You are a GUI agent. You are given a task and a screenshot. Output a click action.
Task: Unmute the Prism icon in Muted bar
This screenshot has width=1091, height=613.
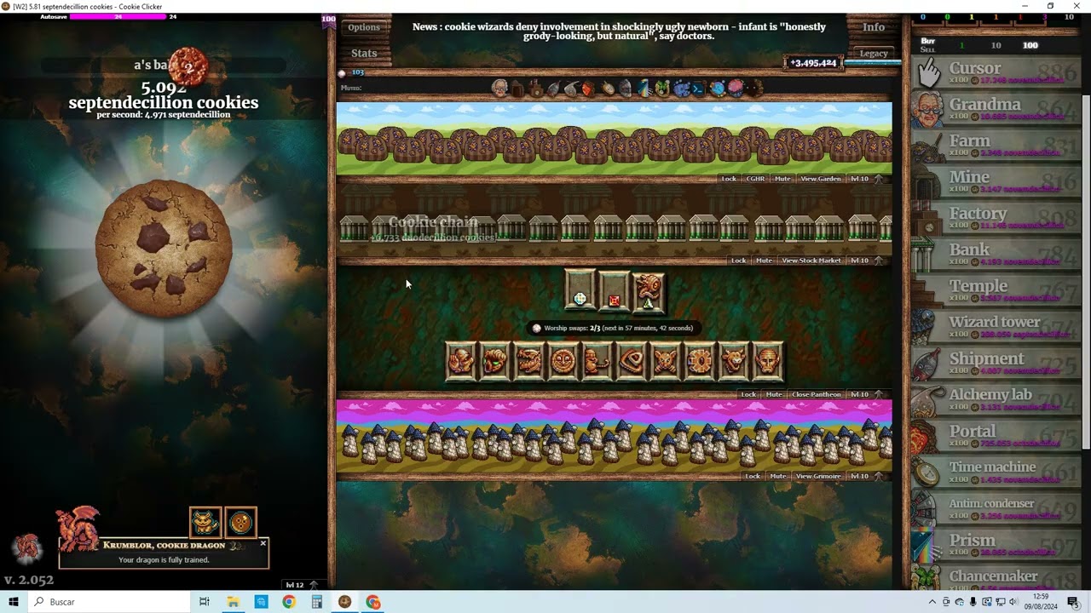[x=644, y=88]
